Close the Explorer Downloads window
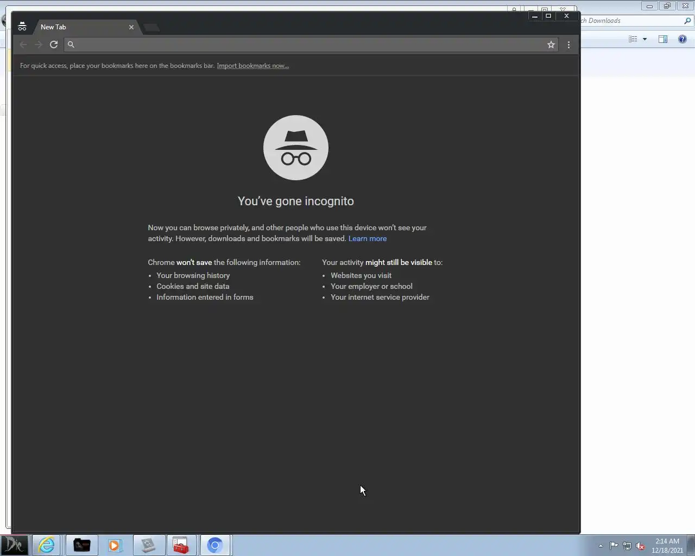Viewport: 695px width, 556px height. coord(685,6)
